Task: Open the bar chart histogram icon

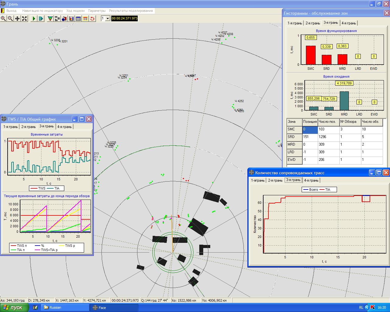Action: [71, 19]
